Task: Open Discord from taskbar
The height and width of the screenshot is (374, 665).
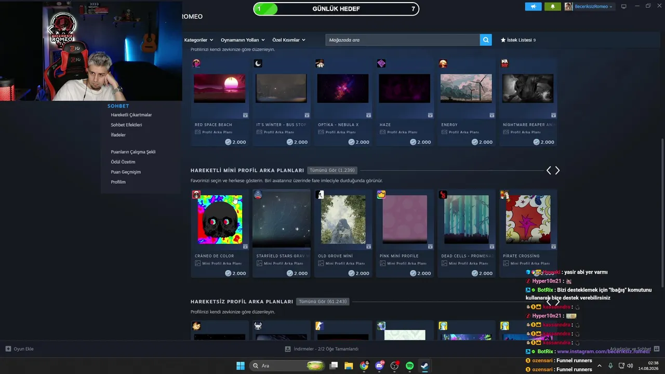Action: point(379,366)
